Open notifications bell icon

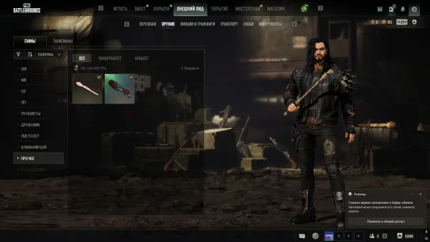[x=402, y=9]
